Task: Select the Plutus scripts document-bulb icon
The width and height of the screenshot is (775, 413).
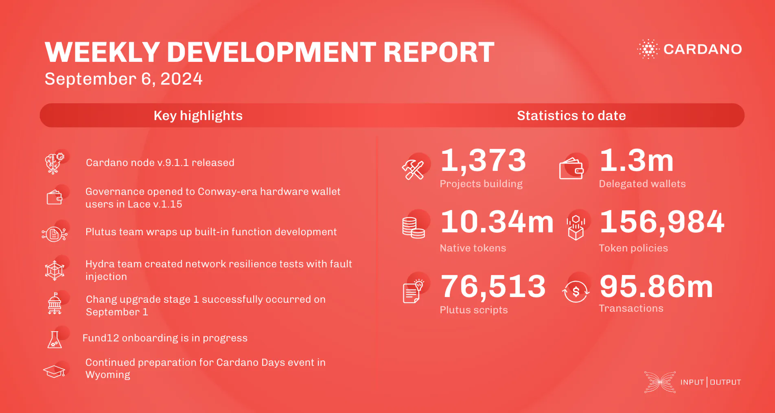Action: click(x=411, y=291)
